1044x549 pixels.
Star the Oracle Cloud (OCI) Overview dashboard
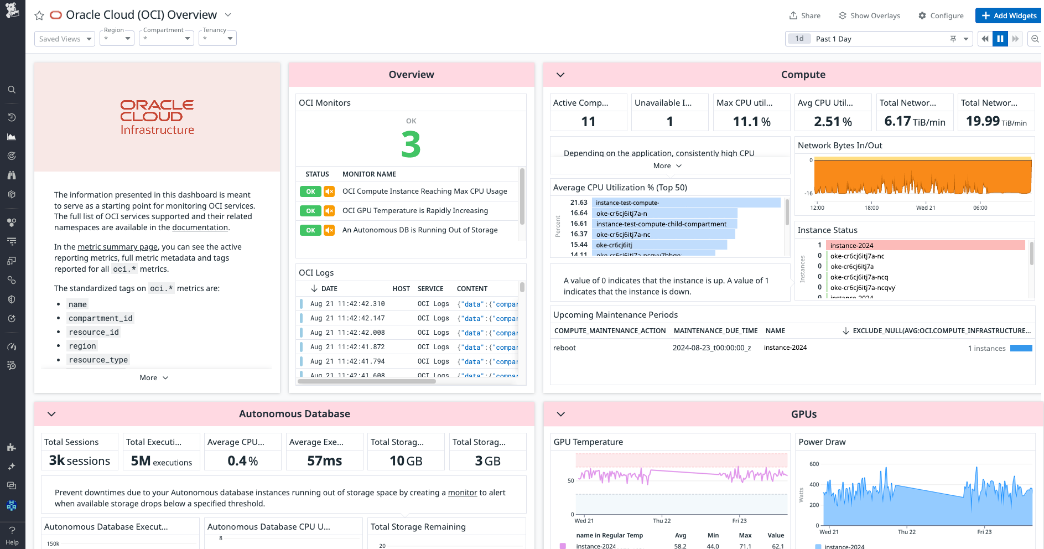(x=39, y=15)
